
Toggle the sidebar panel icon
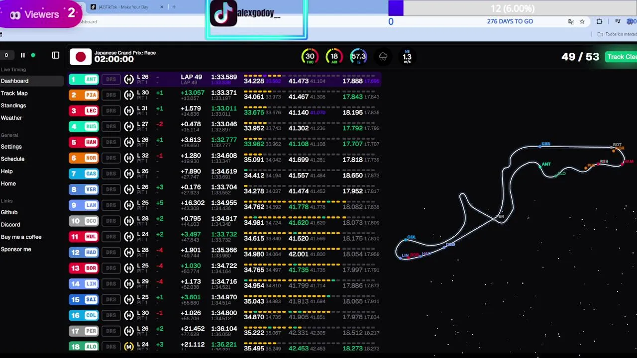coord(56,55)
